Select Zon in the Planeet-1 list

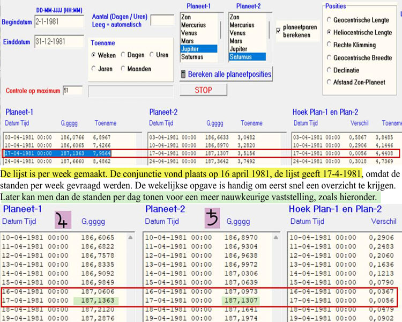(x=199, y=17)
